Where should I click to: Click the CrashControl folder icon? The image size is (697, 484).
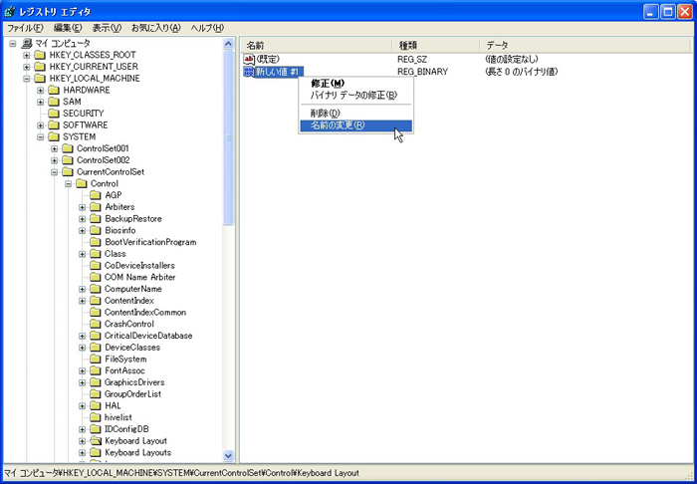pyautogui.click(x=96, y=324)
